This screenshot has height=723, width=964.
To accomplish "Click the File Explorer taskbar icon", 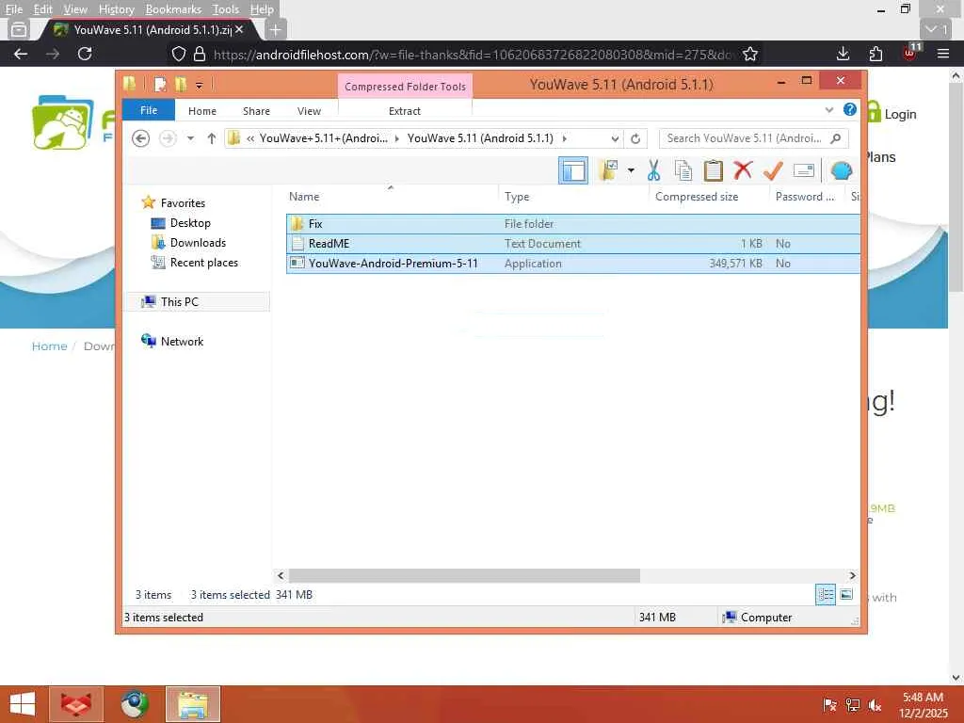I will (192, 704).
